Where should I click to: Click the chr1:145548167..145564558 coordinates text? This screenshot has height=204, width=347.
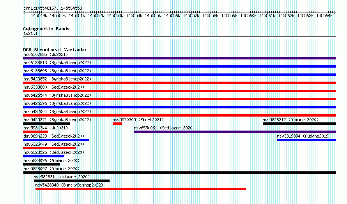53,8
